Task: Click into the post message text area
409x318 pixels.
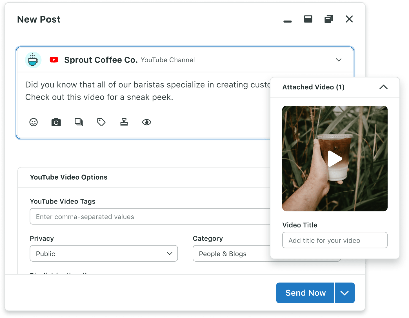Action: (141, 91)
